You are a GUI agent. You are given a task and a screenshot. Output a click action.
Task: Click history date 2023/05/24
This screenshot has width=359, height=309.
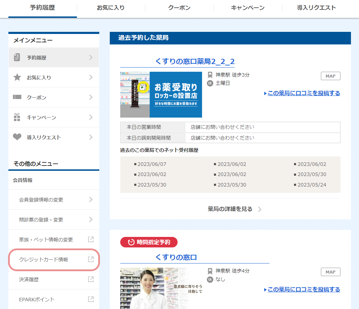[x=312, y=185]
